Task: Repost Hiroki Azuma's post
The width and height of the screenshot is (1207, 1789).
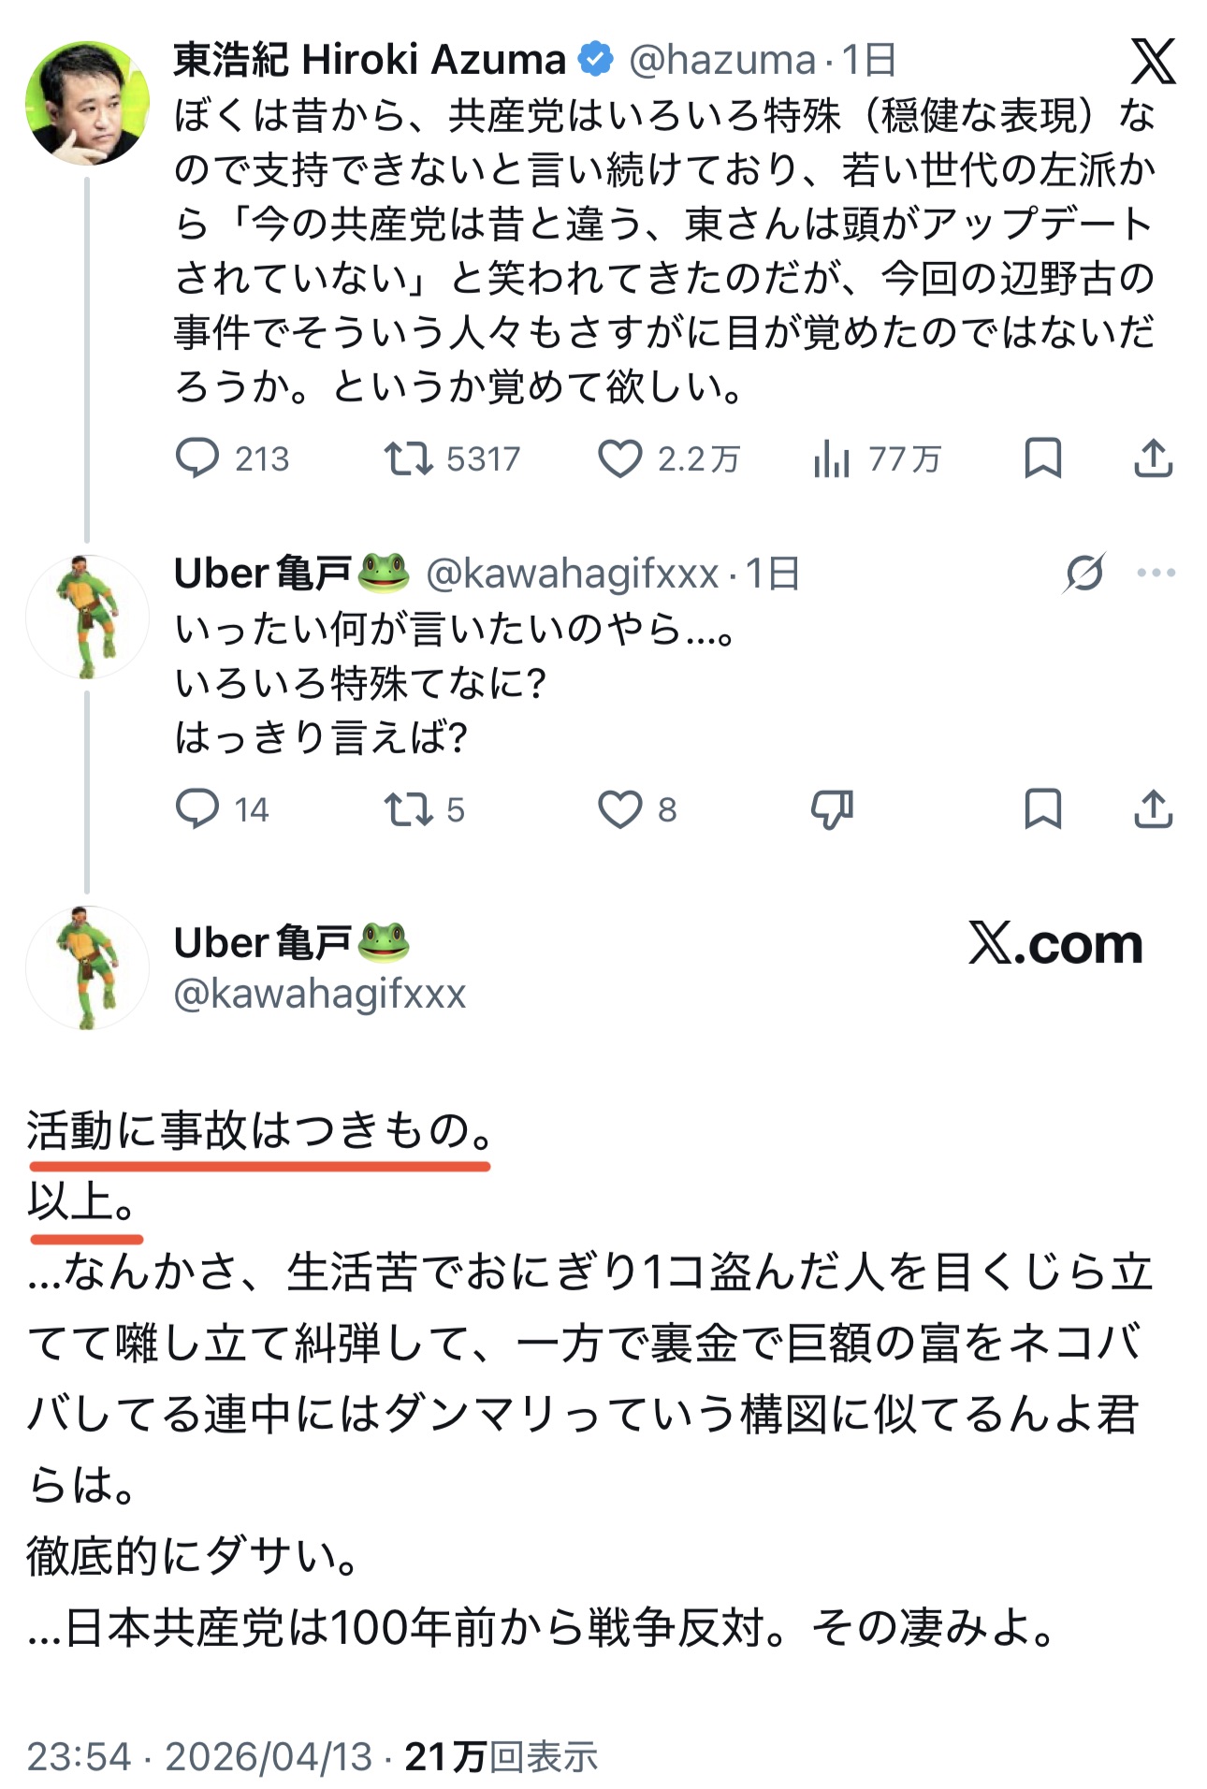Action: (408, 458)
